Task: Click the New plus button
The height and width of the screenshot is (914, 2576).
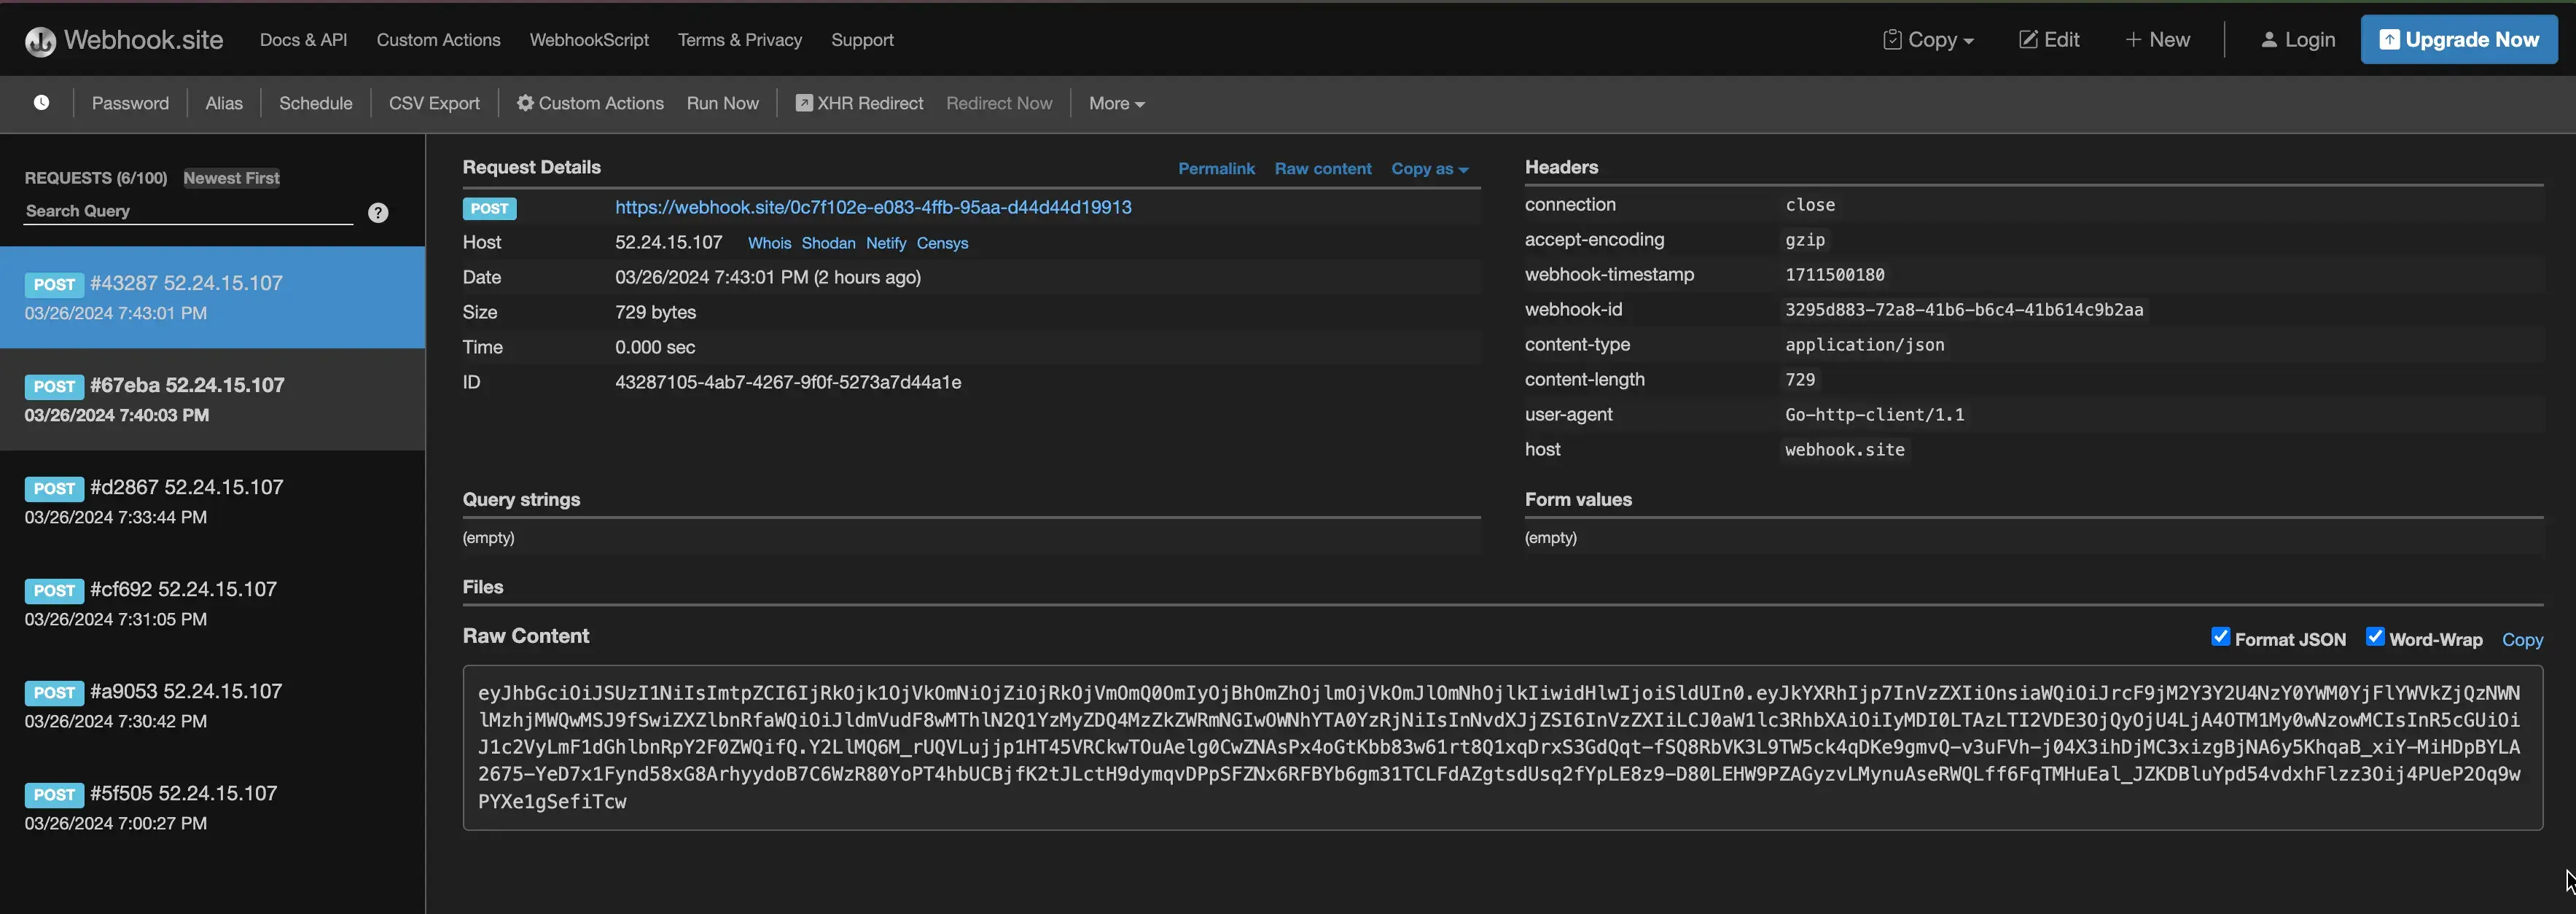Action: [2157, 40]
